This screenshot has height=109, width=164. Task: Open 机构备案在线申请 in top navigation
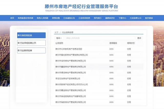click(25, 18)
